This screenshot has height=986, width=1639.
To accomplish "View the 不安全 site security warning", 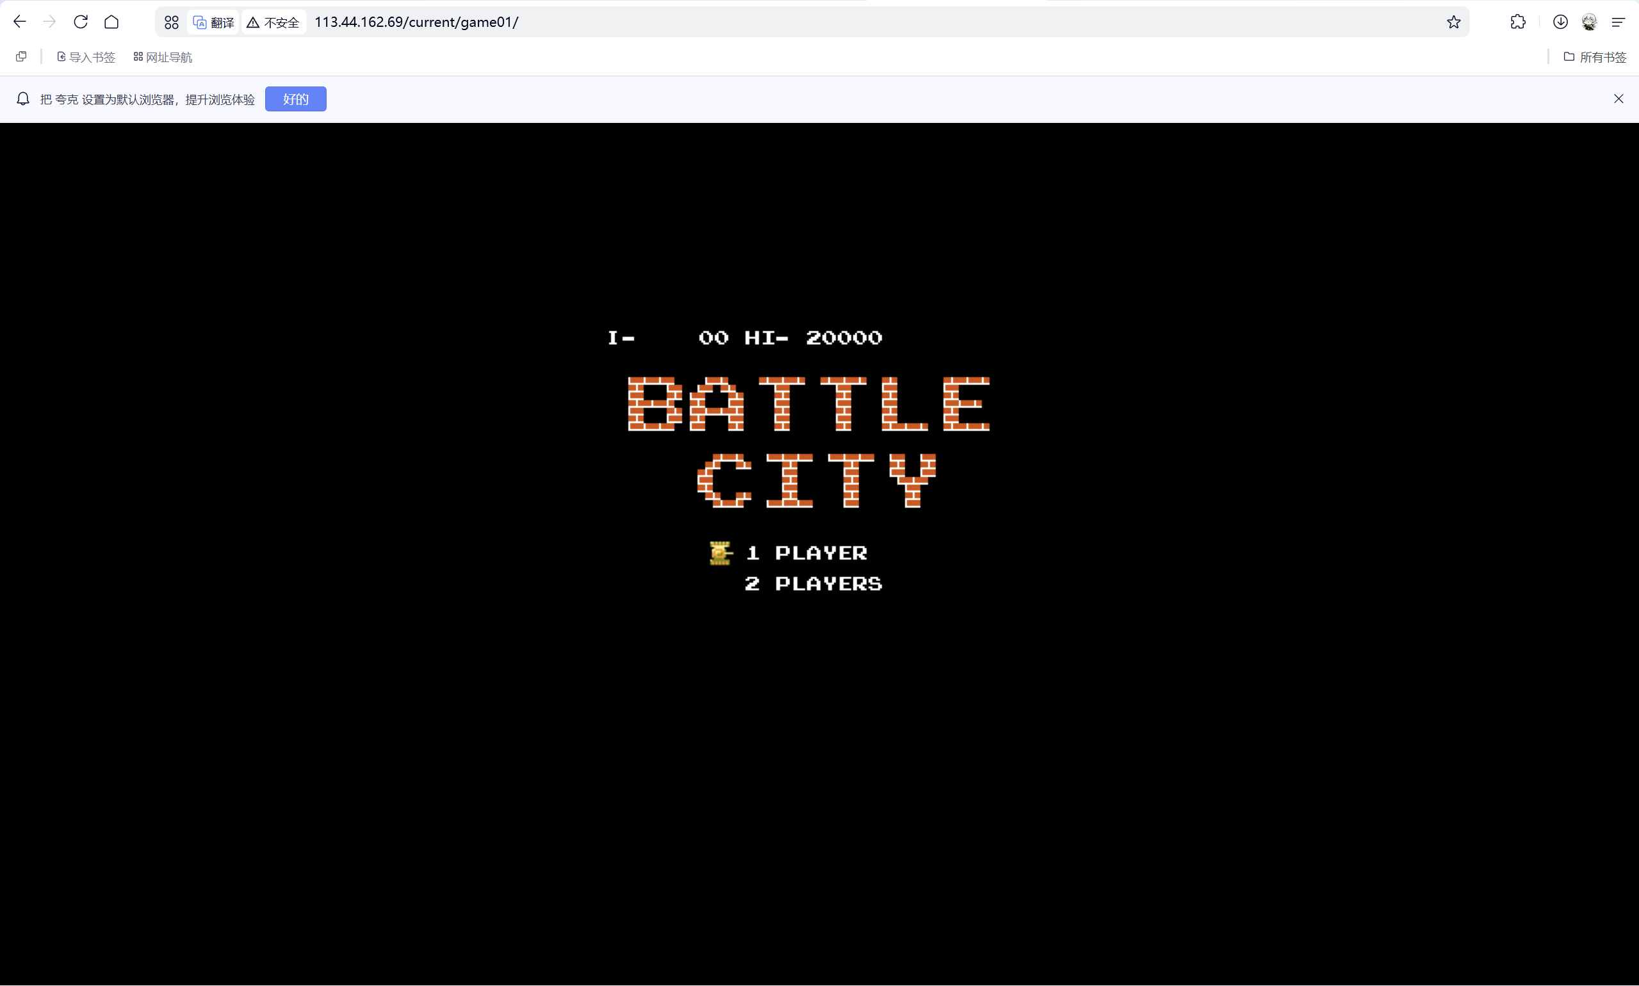I will 273,22.
